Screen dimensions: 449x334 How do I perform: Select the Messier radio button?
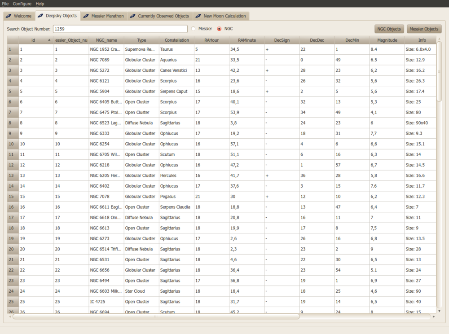coord(194,29)
